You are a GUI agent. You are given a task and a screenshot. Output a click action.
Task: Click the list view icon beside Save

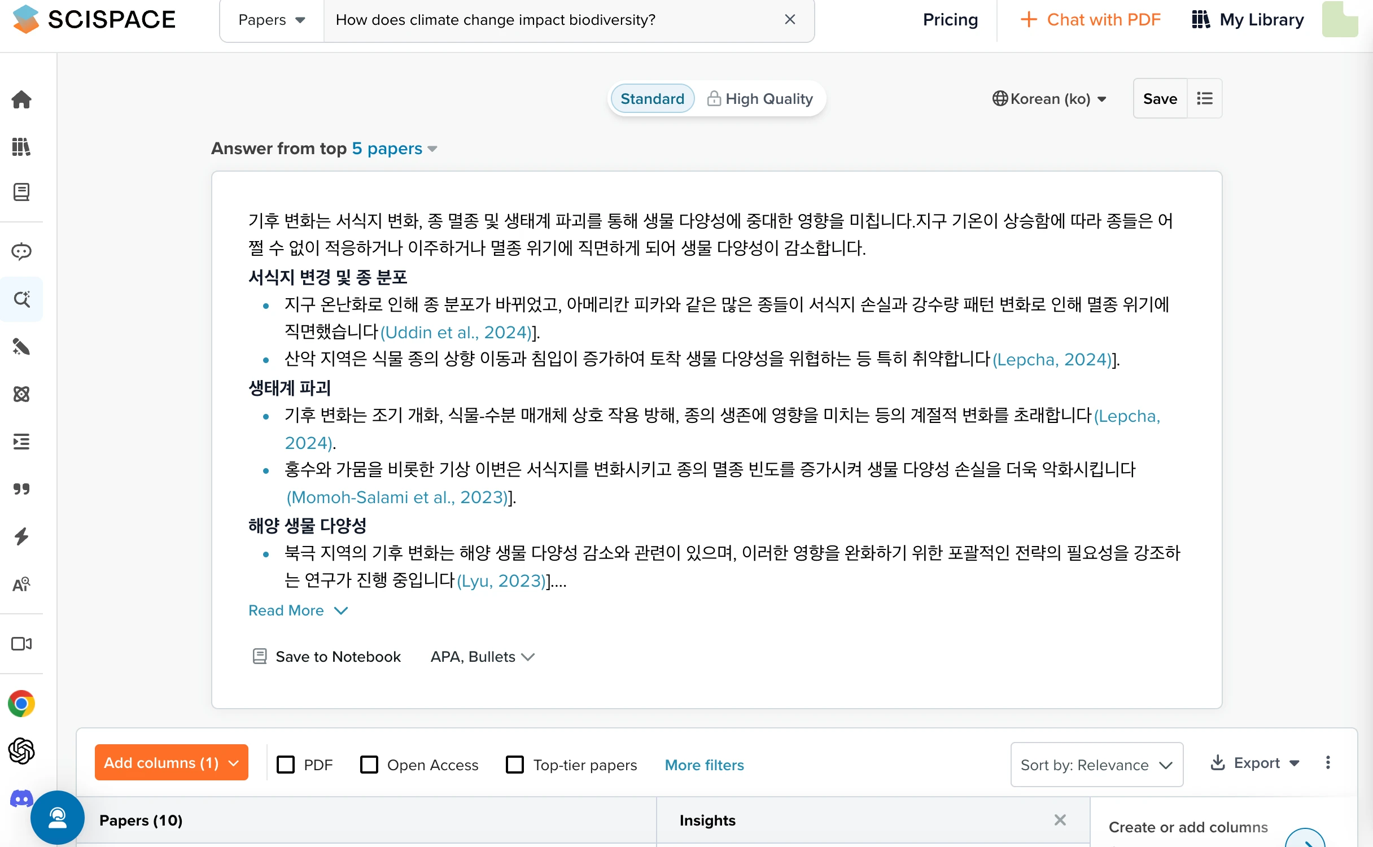coord(1204,99)
